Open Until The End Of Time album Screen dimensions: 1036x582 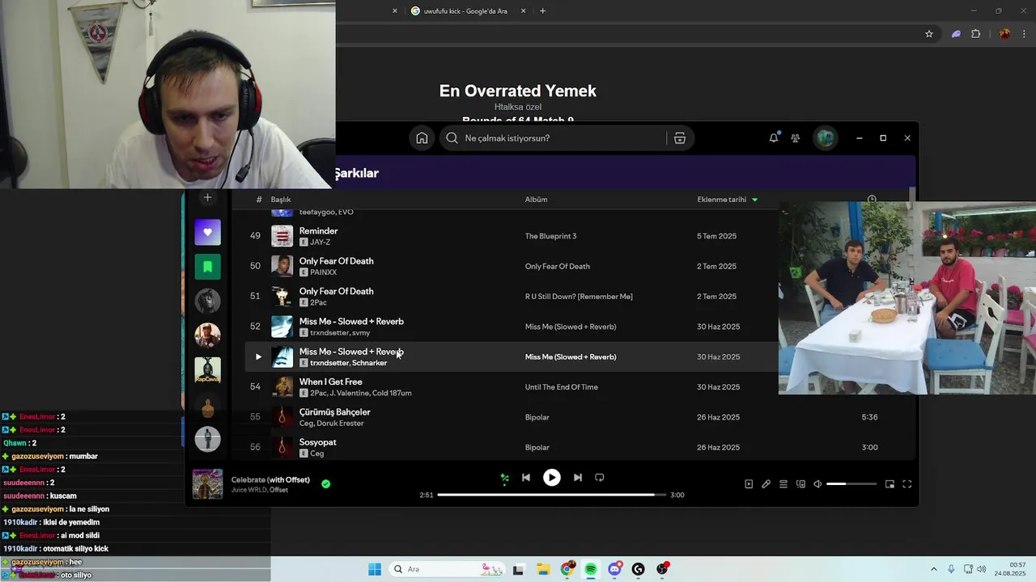562,387
